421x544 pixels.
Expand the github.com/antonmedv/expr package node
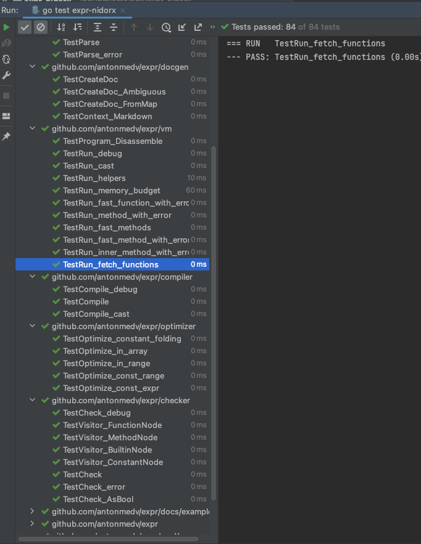pos(32,524)
